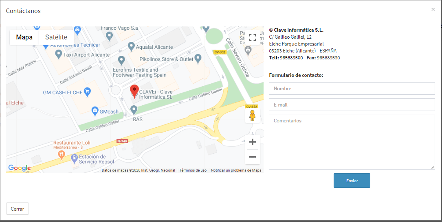This screenshot has width=442, height=222.
Task: Focus the Comentarios text area
Action: click(x=352, y=142)
